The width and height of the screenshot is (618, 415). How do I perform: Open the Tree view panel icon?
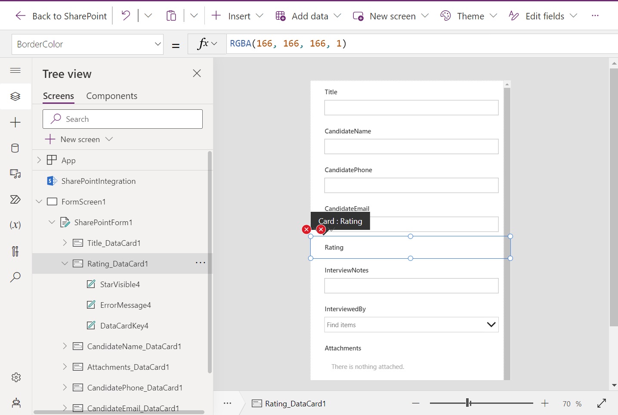coord(15,96)
